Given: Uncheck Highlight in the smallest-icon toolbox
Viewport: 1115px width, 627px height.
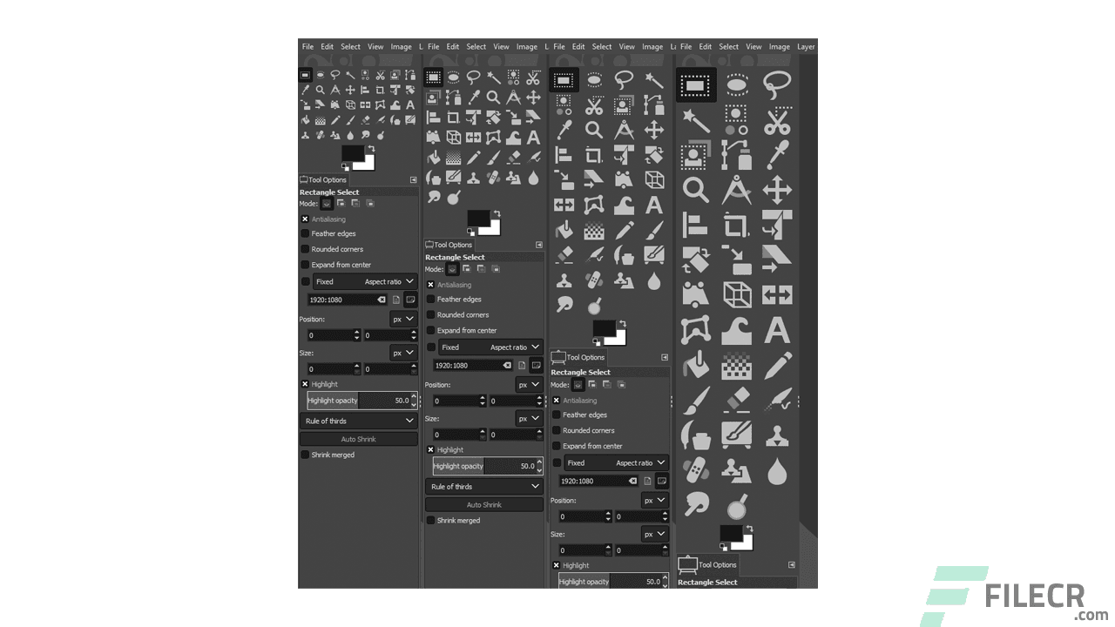Looking at the screenshot, I should [x=305, y=384].
